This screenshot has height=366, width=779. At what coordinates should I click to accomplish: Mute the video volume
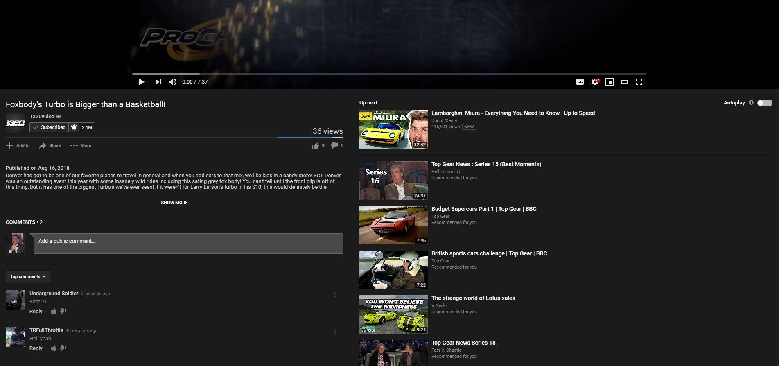173,82
